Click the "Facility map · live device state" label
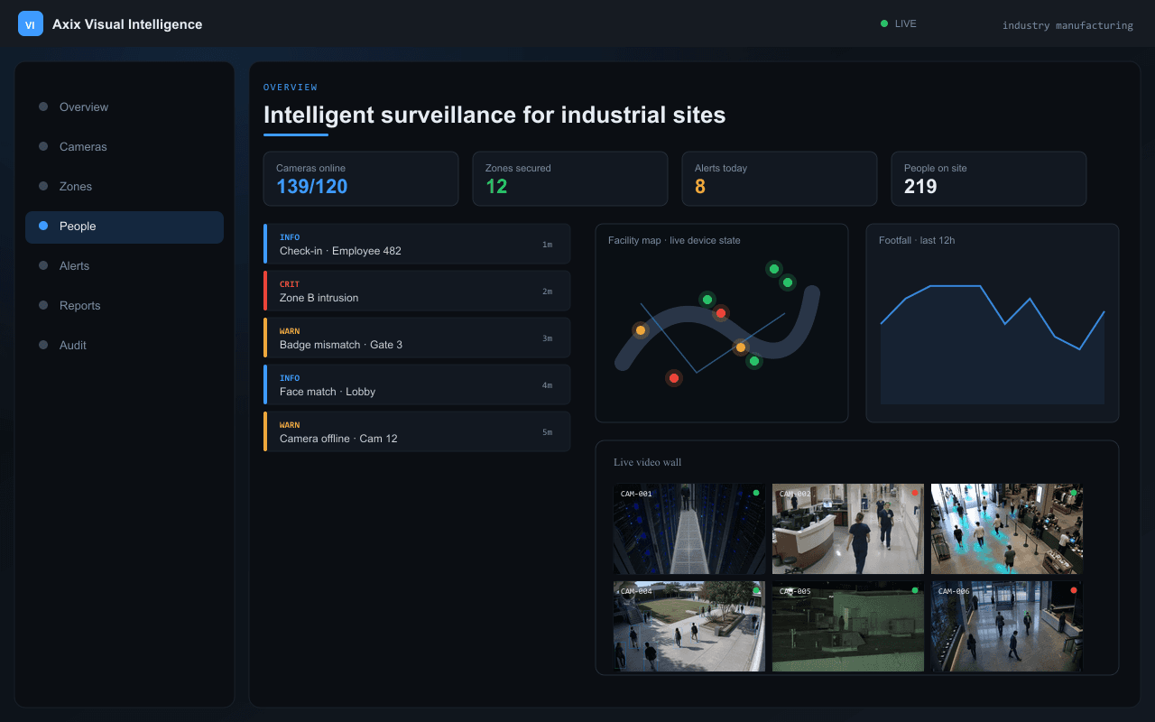This screenshot has width=1155, height=722. point(674,240)
